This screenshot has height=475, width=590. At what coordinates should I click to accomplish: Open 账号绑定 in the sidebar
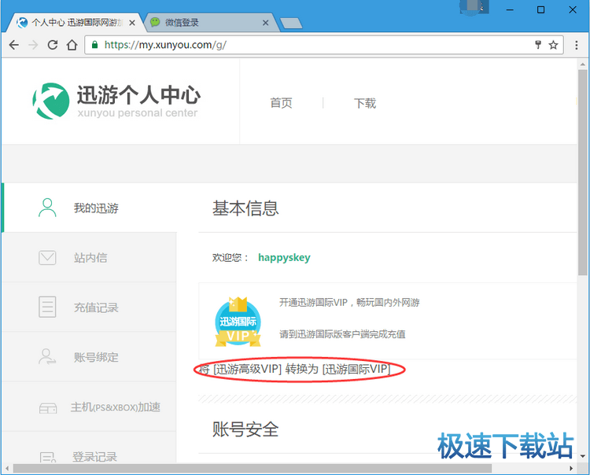click(x=90, y=357)
